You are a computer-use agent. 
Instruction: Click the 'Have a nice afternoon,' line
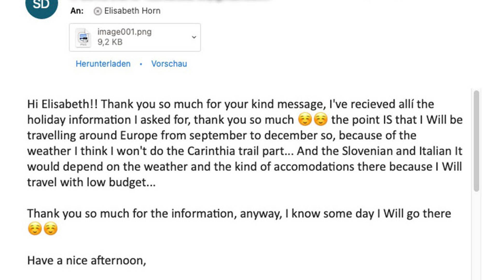pos(87,261)
